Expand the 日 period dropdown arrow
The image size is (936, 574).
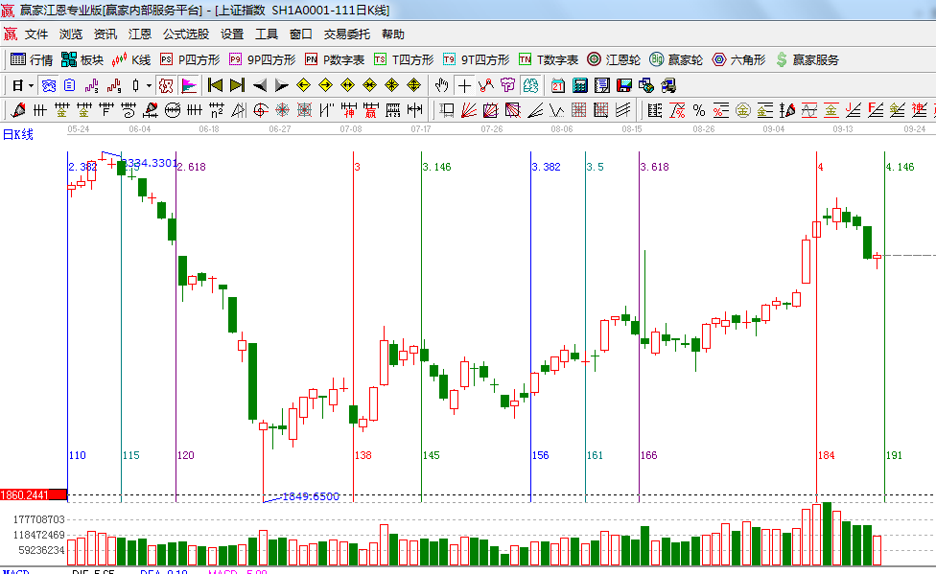(31, 85)
